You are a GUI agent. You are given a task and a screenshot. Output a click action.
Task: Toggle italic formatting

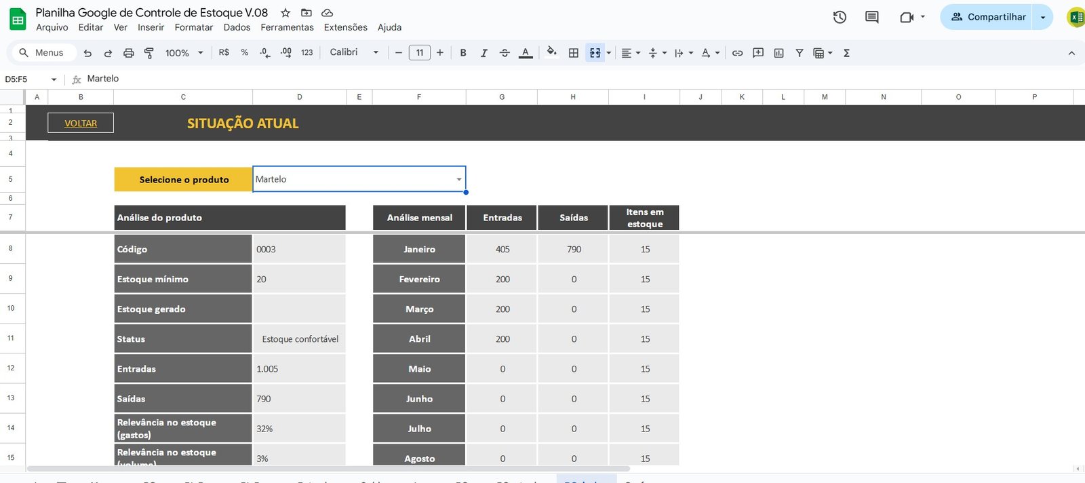tap(484, 53)
